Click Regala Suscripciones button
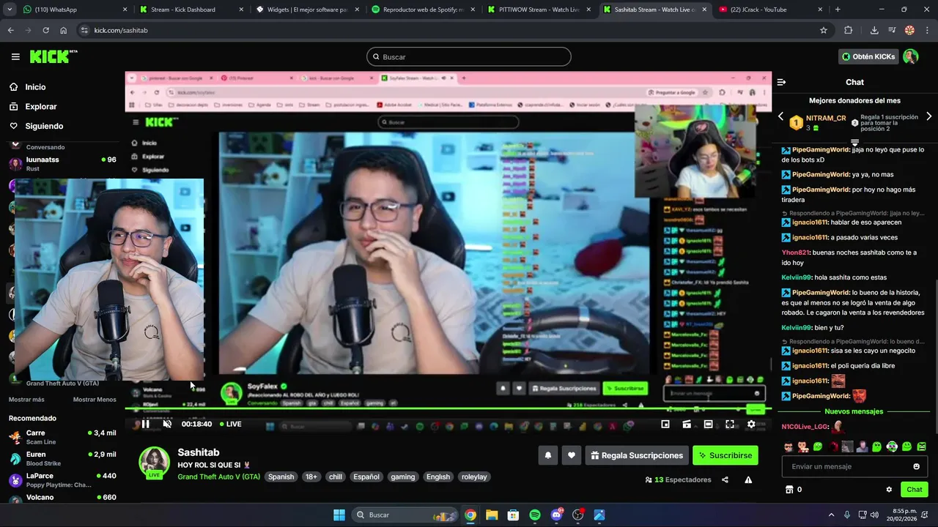 (x=637, y=455)
